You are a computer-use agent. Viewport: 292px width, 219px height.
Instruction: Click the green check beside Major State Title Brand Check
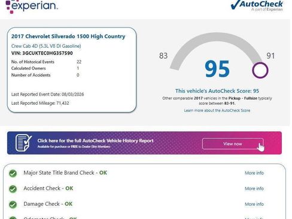point(13,173)
